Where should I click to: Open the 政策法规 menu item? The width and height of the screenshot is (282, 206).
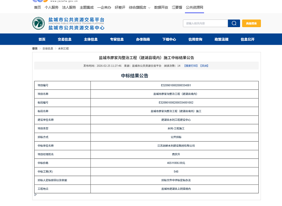tap(222, 39)
